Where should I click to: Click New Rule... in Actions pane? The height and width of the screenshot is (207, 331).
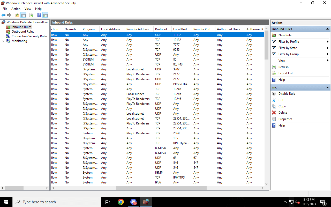286,35
